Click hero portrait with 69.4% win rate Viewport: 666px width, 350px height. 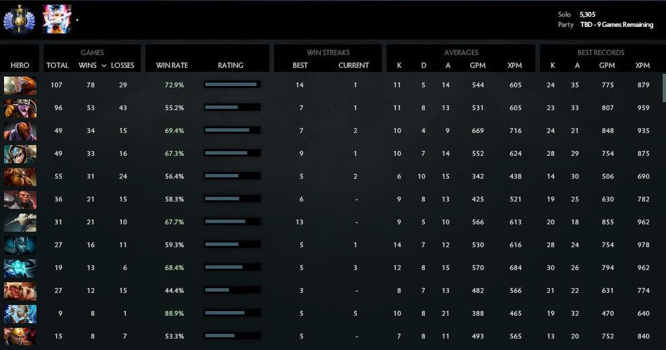point(20,131)
